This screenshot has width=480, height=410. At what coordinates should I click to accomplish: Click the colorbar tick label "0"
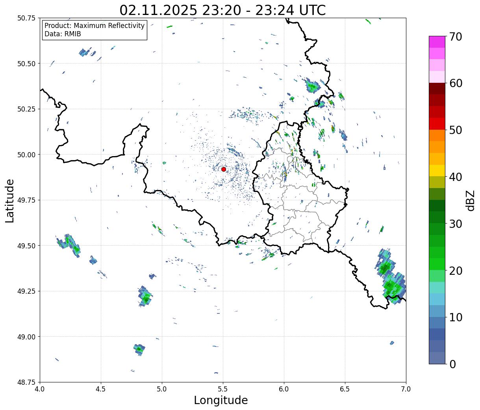point(452,364)
